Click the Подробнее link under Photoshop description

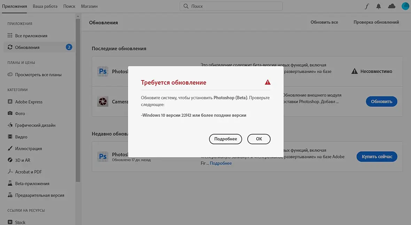221,163
